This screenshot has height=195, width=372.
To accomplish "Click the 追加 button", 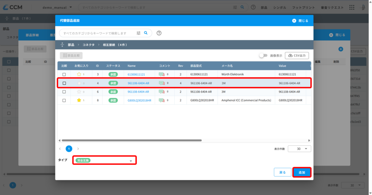I will 302,172.
